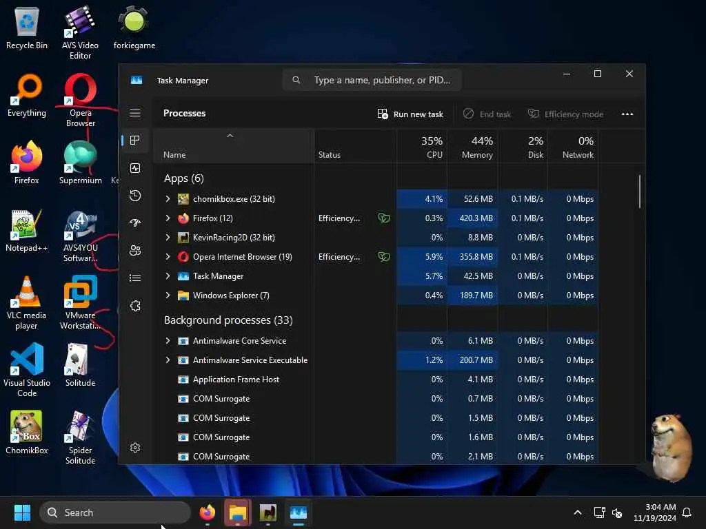Sort processes by Memory column
Image resolution: width=706 pixels, height=529 pixels.
tap(472, 147)
